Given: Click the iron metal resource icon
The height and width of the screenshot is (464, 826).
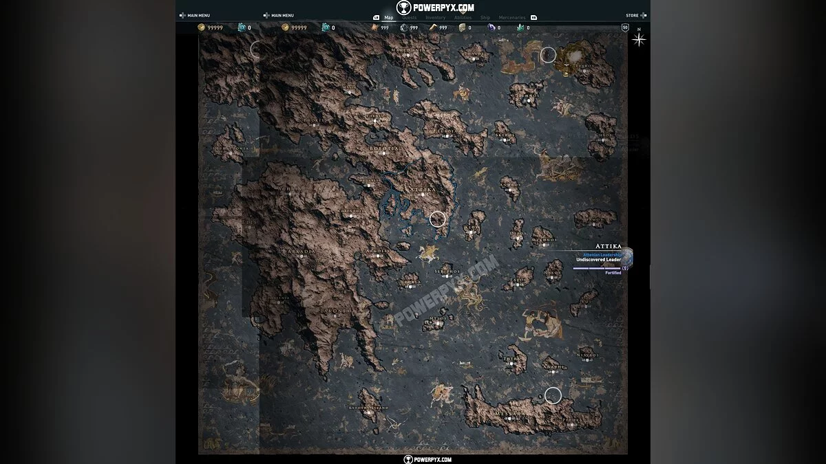Looking at the screenshot, I should (404, 27).
